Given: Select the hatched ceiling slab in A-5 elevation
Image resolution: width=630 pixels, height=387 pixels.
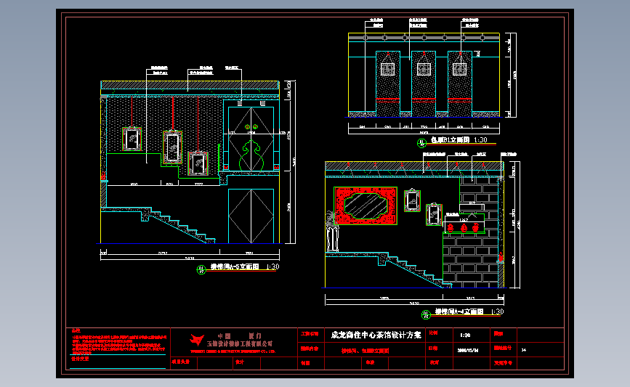Looking at the screenshot, I should pyautogui.click(x=190, y=85).
